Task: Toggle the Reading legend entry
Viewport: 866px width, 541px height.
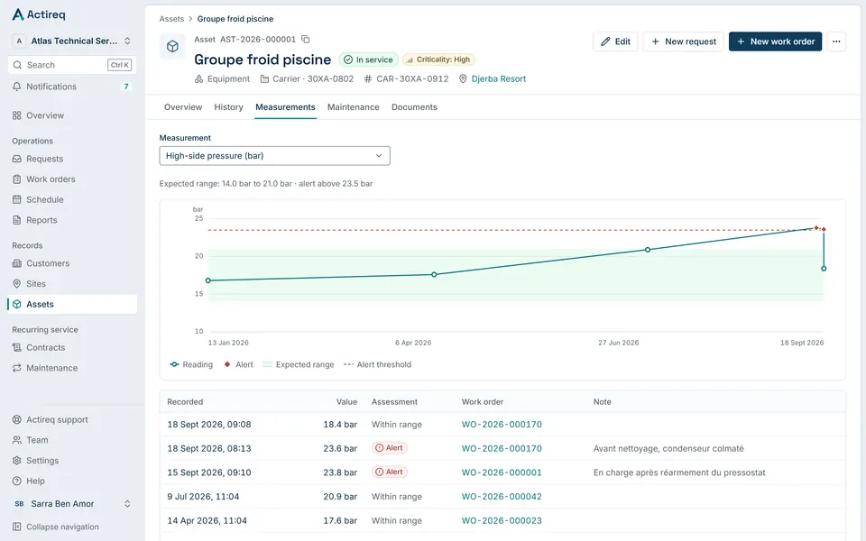Action: [191, 364]
